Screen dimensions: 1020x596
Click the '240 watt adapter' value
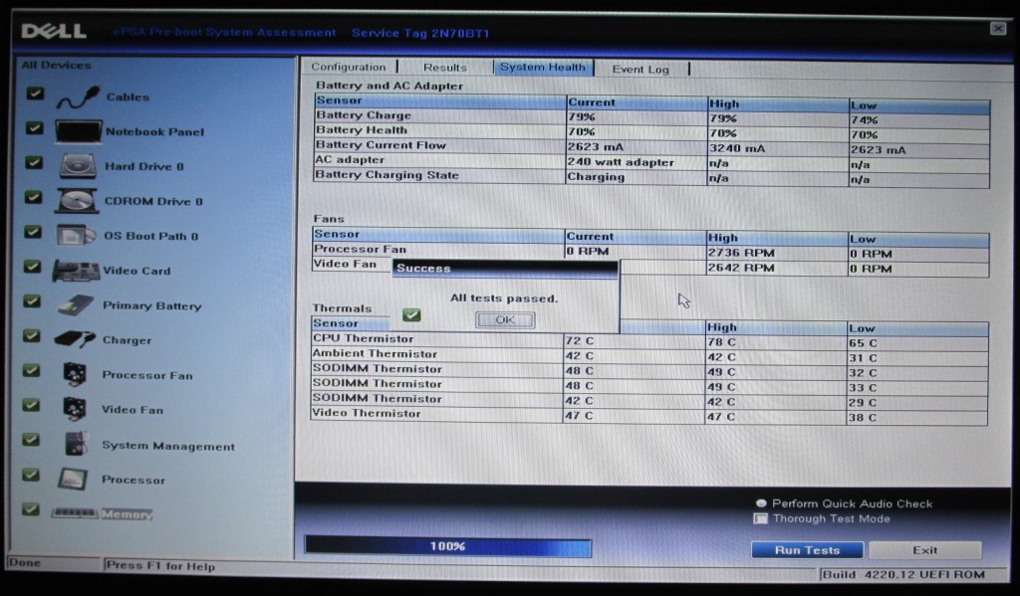pyautogui.click(x=621, y=162)
